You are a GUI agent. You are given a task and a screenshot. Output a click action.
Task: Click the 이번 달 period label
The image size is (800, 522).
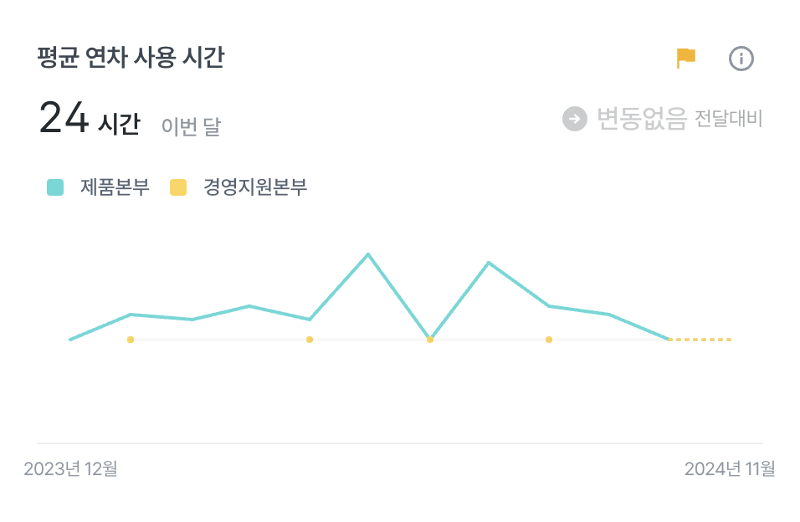tap(191, 126)
